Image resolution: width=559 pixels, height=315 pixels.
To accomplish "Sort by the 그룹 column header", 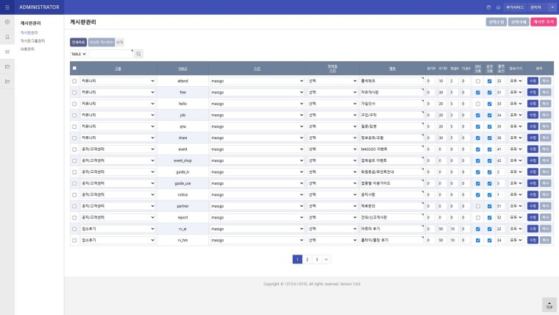I will coord(118,68).
